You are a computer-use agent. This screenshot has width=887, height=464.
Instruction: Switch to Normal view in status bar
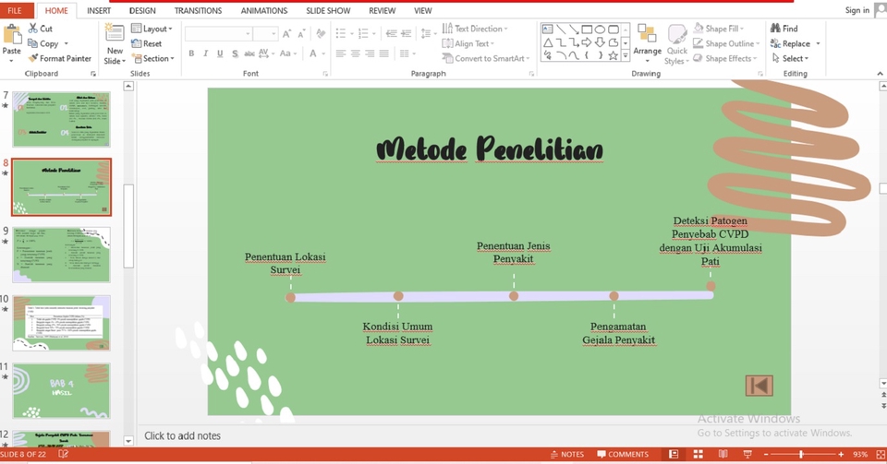click(674, 455)
